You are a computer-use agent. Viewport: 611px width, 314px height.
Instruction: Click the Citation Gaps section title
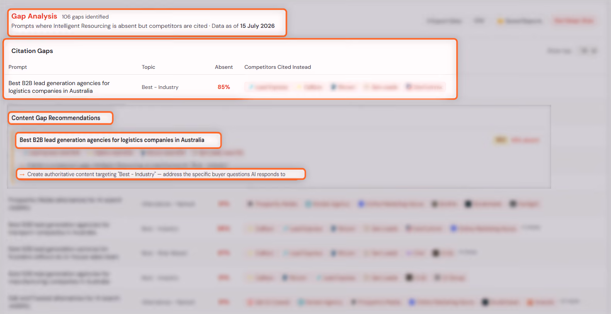click(x=32, y=51)
